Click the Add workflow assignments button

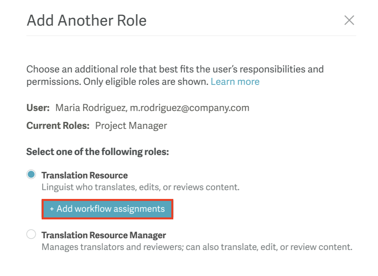107,209
